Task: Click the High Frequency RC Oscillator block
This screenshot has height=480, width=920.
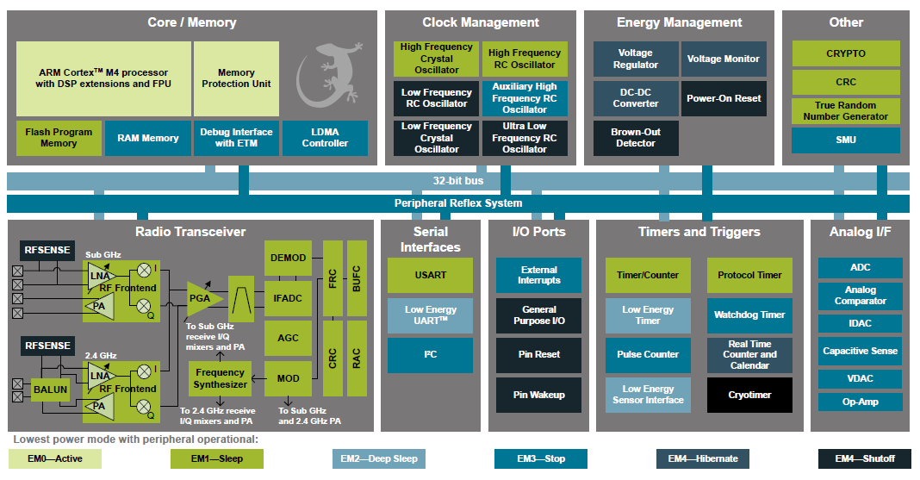Action: click(525, 59)
